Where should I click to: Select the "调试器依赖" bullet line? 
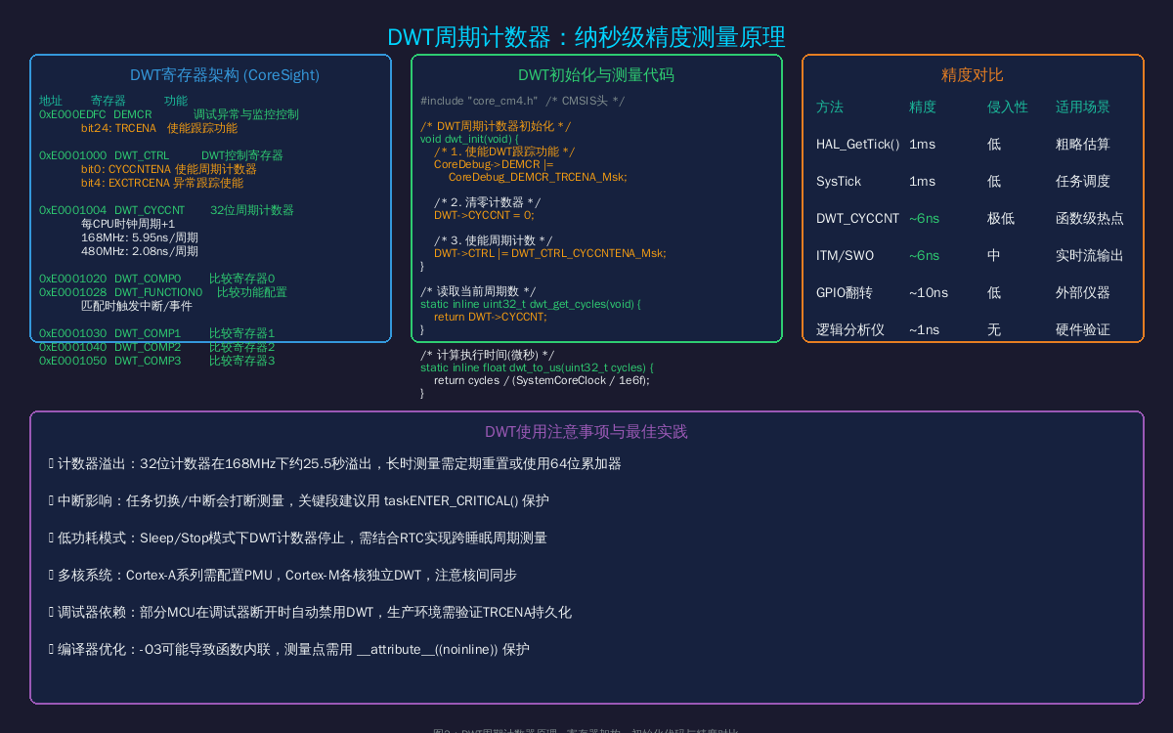pos(310,613)
